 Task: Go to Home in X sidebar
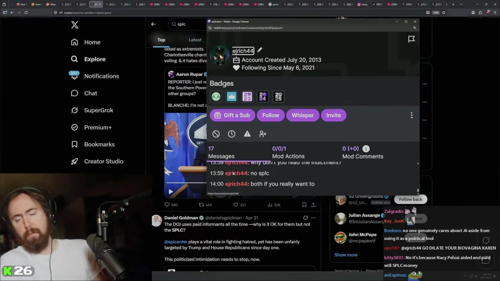point(86,42)
